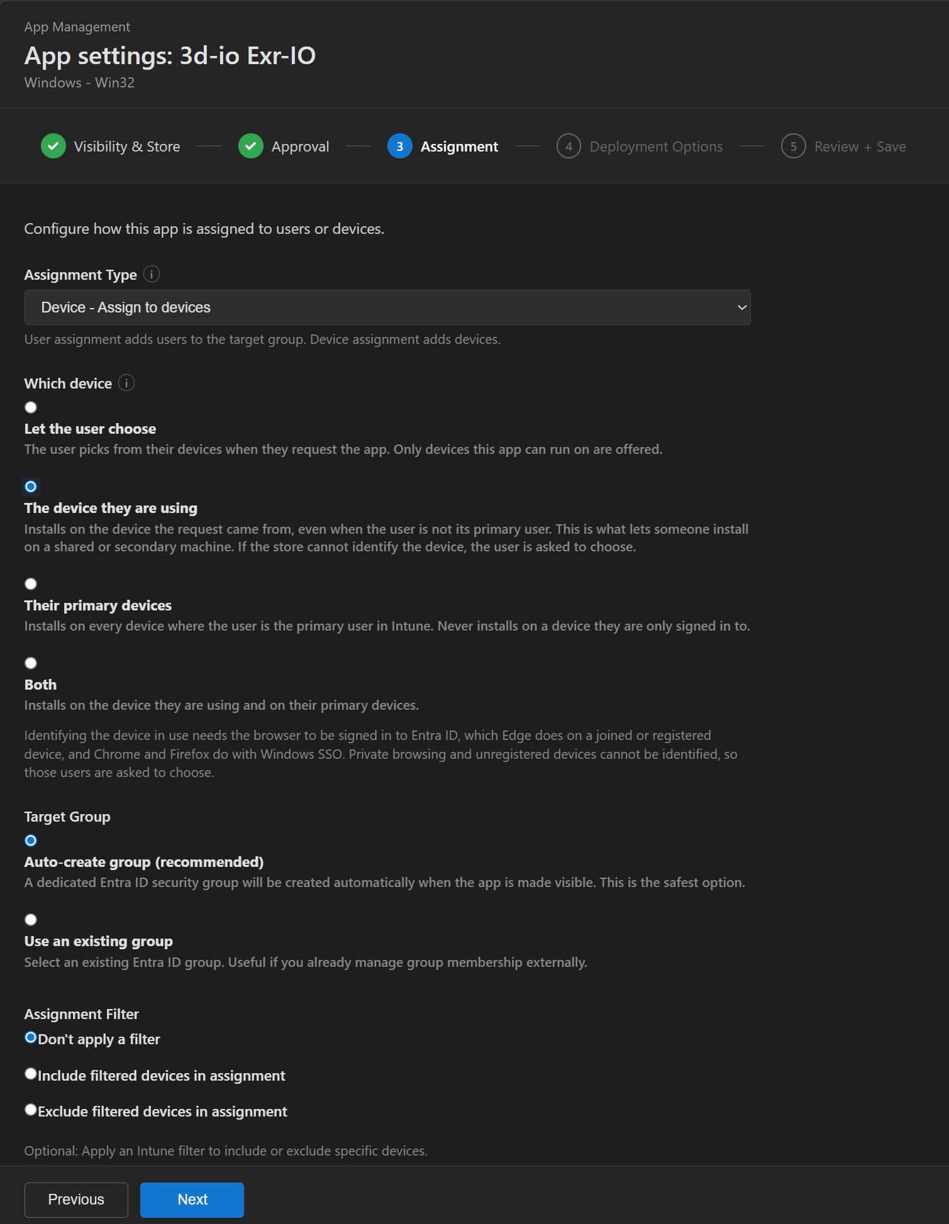Choose the Use an existing group radio
This screenshot has width=949, height=1224.
click(31, 920)
